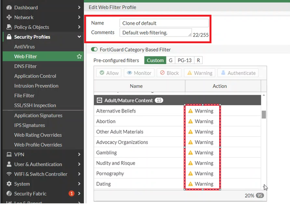Select Custom pre-configured filter

[155, 60]
